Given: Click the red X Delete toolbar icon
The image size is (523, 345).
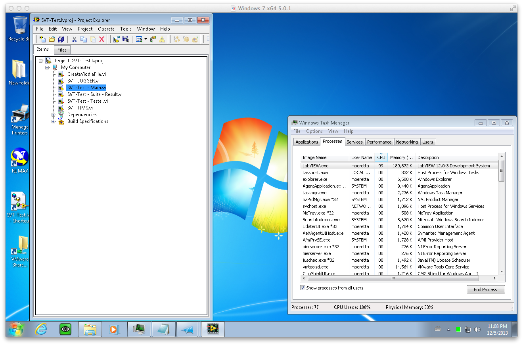Looking at the screenshot, I should tap(102, 39).
